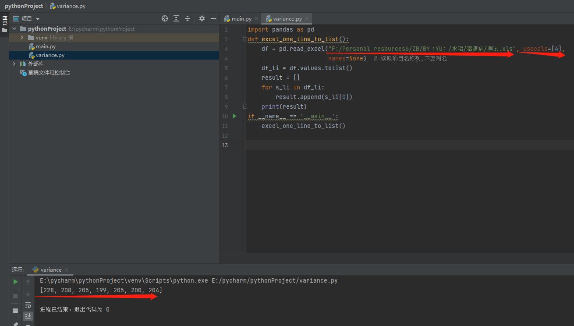Click 'df_li = df.values.tolist()' line
The height and width of the screenshot is (326, 574).
tap(307, 68)
